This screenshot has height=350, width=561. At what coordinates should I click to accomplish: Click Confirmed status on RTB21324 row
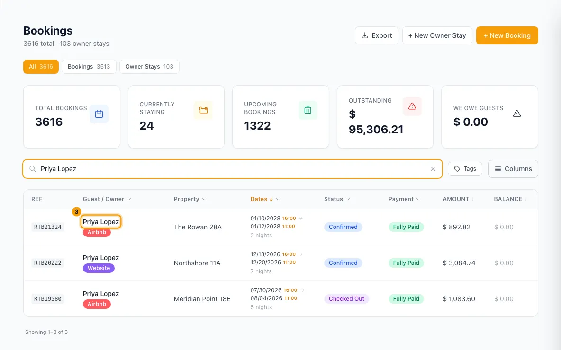[343, 227]
